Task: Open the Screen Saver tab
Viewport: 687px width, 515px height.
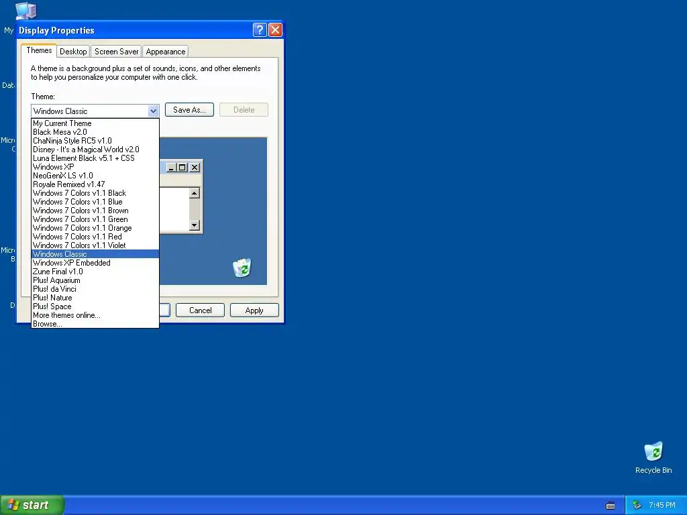Action: (117, 51)
